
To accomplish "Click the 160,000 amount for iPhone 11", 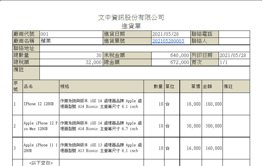I will click(214, 148).
